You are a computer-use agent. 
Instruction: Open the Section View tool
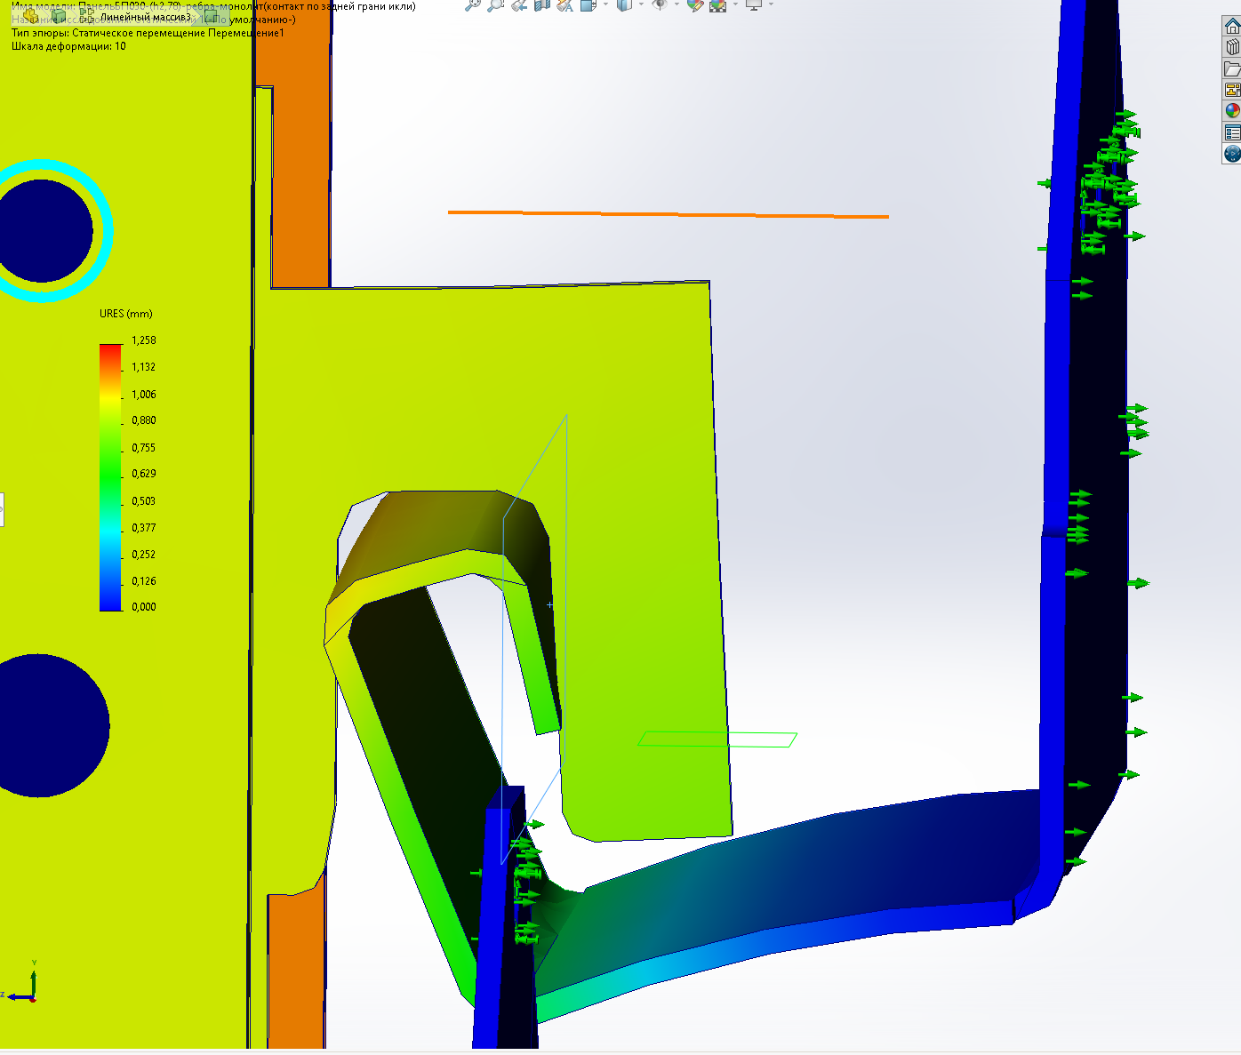541,5
